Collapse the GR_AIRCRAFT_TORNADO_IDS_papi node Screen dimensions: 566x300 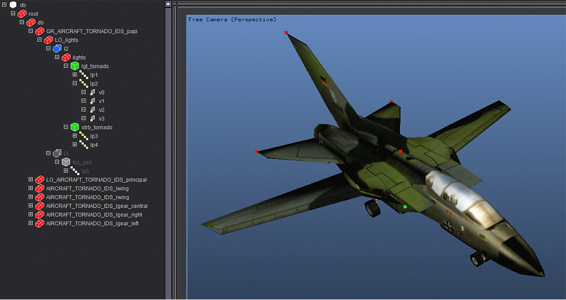click(x=31, y=31)
